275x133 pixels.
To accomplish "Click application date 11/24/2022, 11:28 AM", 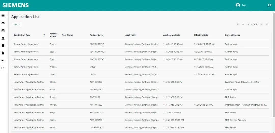I will tap(173, 120).
